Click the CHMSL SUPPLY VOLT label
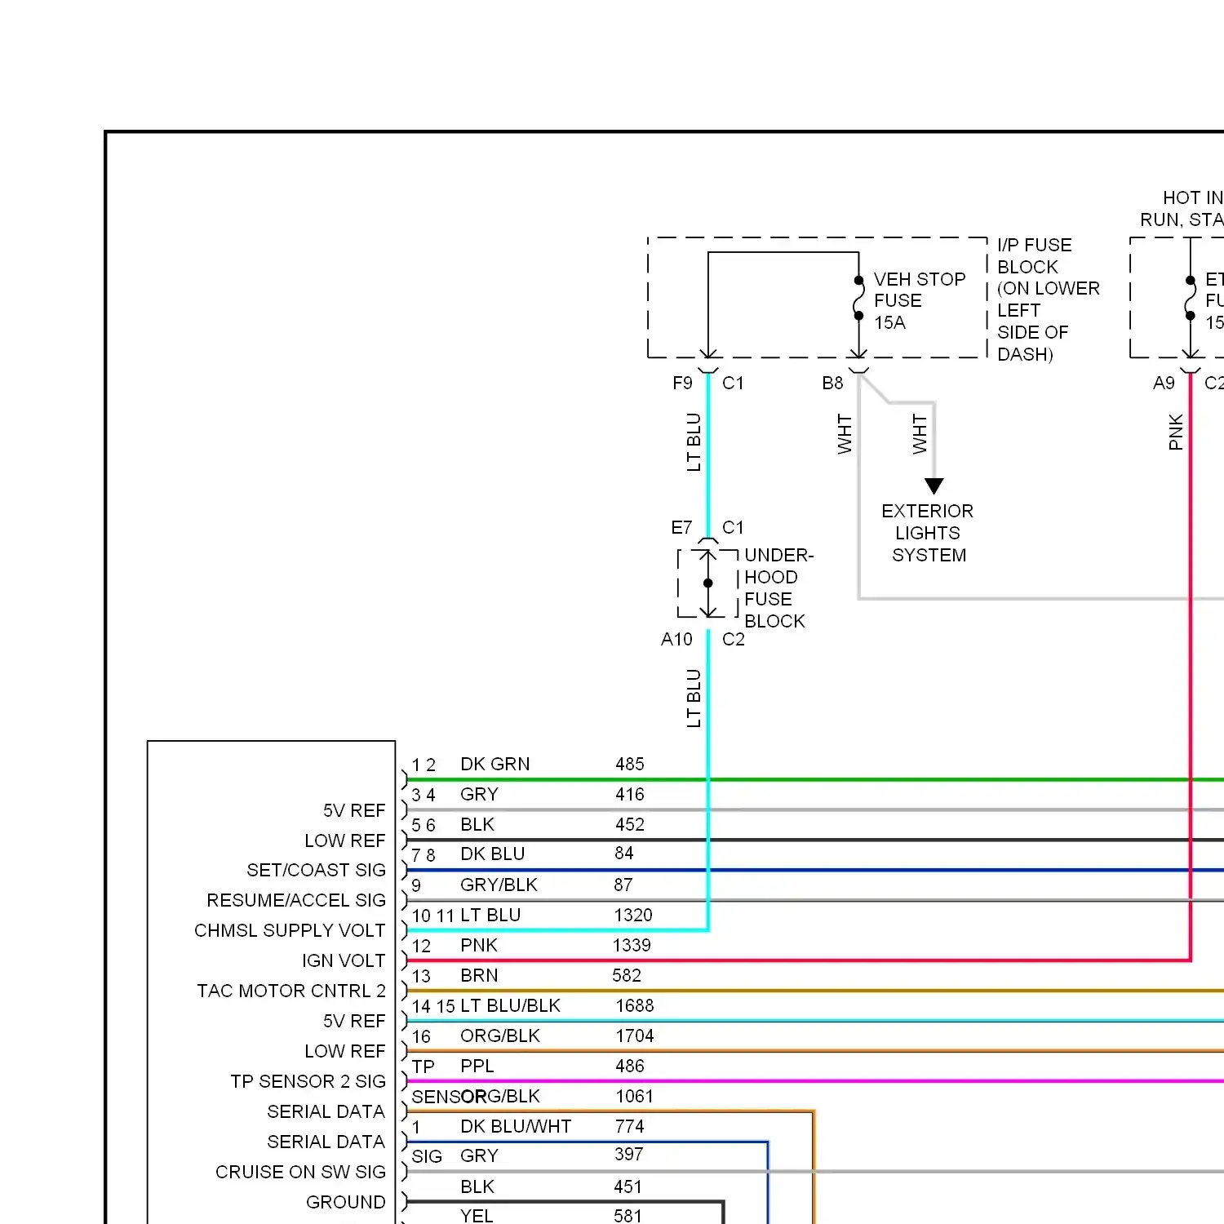The height and width of the screenshot is (1224, 1224). pyautogui.click(x=290, y=931)
